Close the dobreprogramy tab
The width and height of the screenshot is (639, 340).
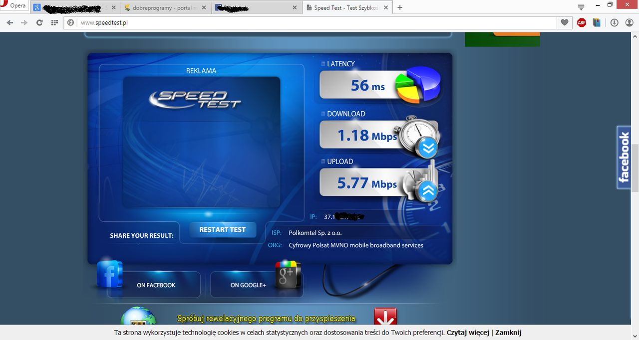tap(204, 7)
